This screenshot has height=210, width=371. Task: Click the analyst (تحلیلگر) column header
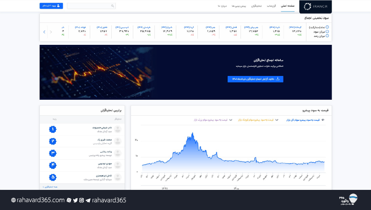tap(118, 119)
